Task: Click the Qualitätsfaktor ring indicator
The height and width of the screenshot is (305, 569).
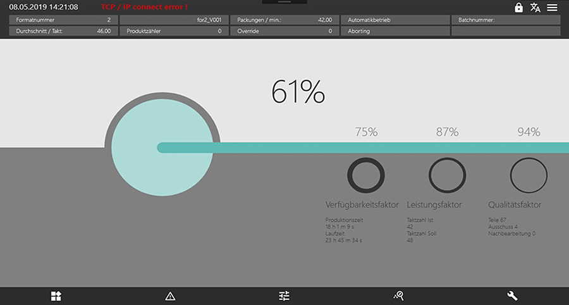Action: (x=529, y=175)
